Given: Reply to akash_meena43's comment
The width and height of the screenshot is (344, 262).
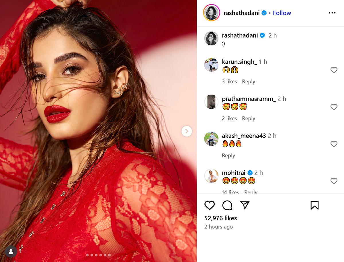Looking at the screenshot, I should [228, 155].
